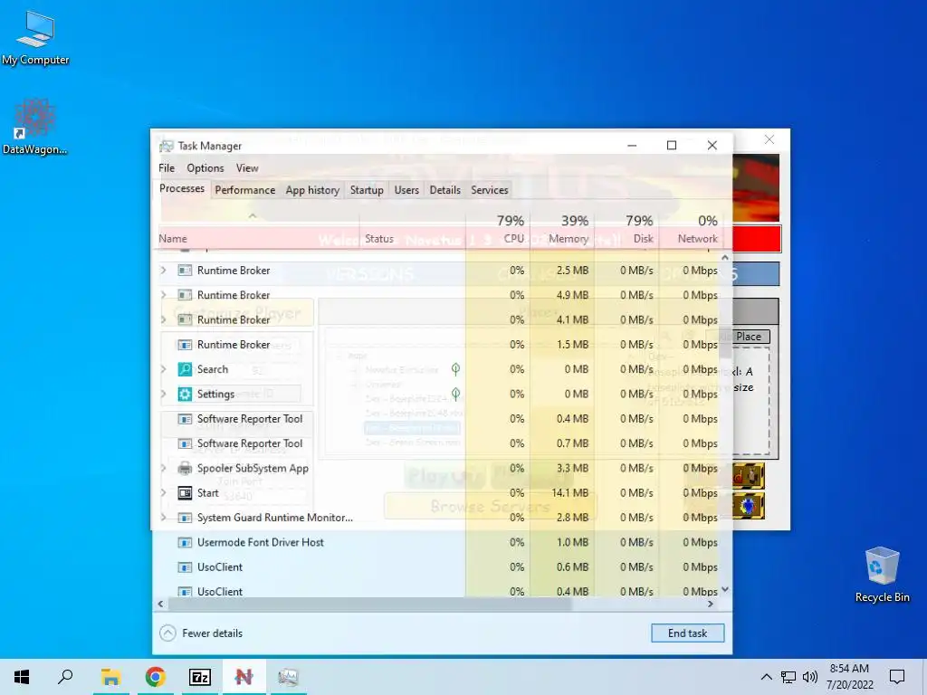
Task: Expand the Start process group
Action: 164,493
